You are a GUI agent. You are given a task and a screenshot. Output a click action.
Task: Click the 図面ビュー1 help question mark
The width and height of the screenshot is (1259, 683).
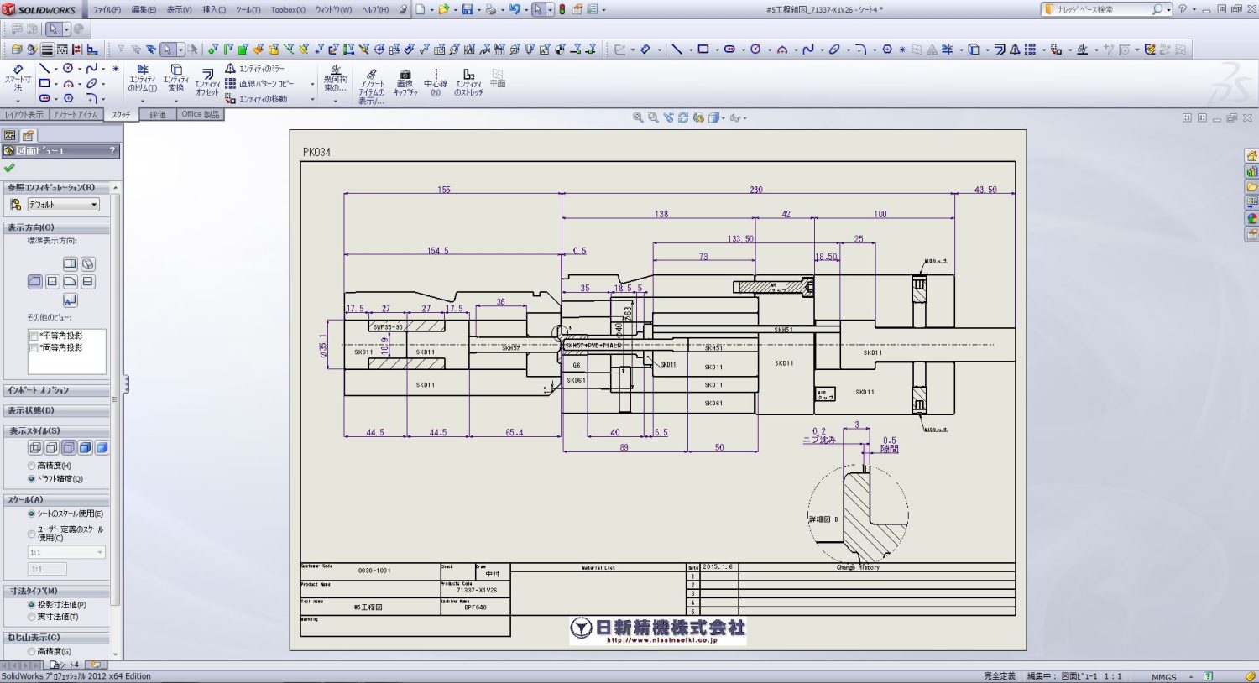point(112,151)
